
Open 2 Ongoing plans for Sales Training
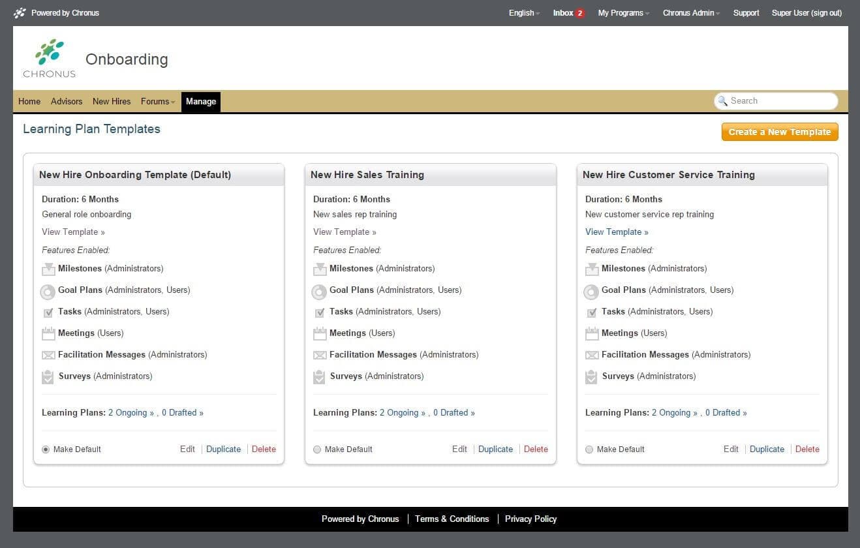pos(403,413)
